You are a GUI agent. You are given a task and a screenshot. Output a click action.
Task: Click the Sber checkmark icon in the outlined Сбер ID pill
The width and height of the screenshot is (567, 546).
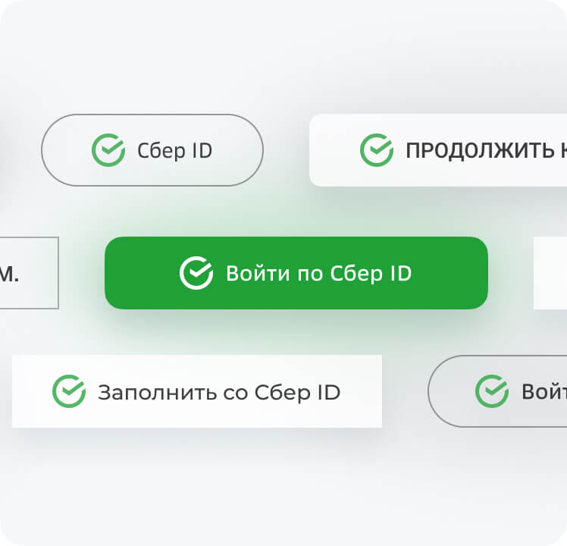[108, 150]
